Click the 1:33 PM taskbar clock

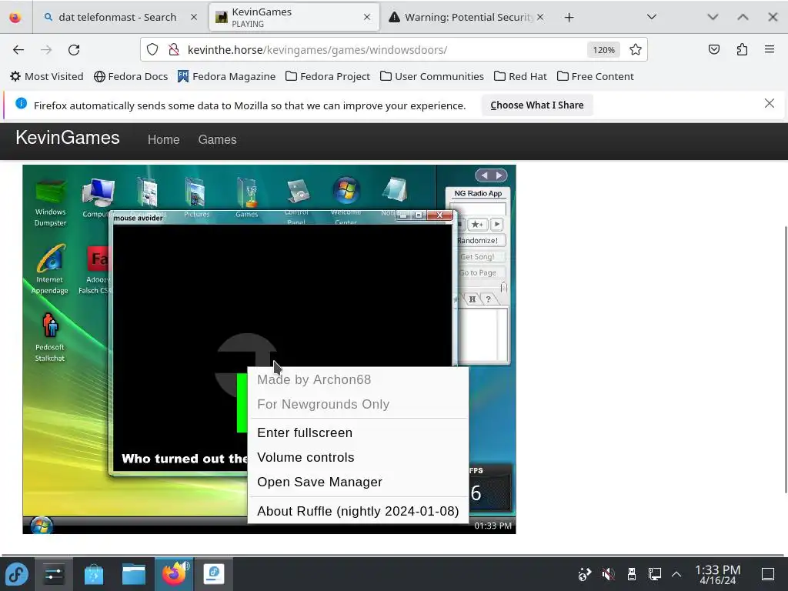[718, 574]
